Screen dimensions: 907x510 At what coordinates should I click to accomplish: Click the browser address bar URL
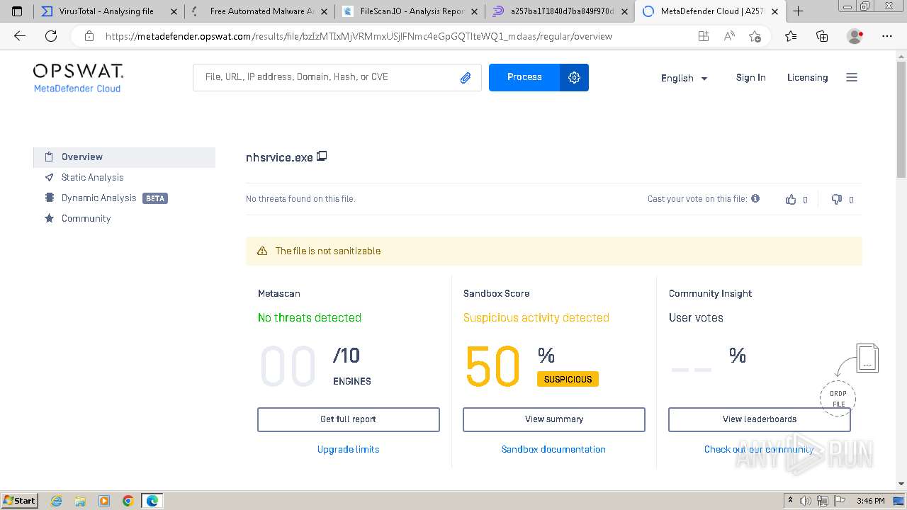359,36
